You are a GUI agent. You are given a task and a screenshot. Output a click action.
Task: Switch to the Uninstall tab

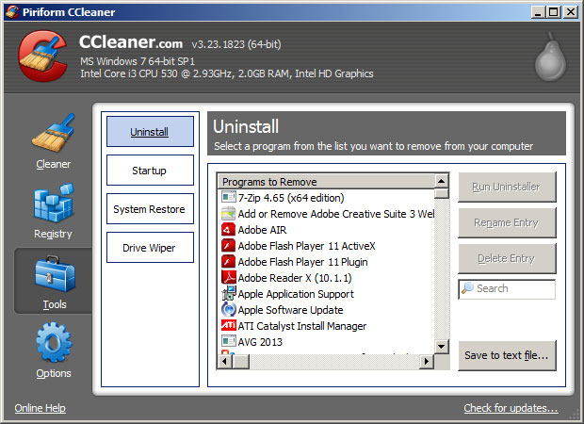pos(150,132)
